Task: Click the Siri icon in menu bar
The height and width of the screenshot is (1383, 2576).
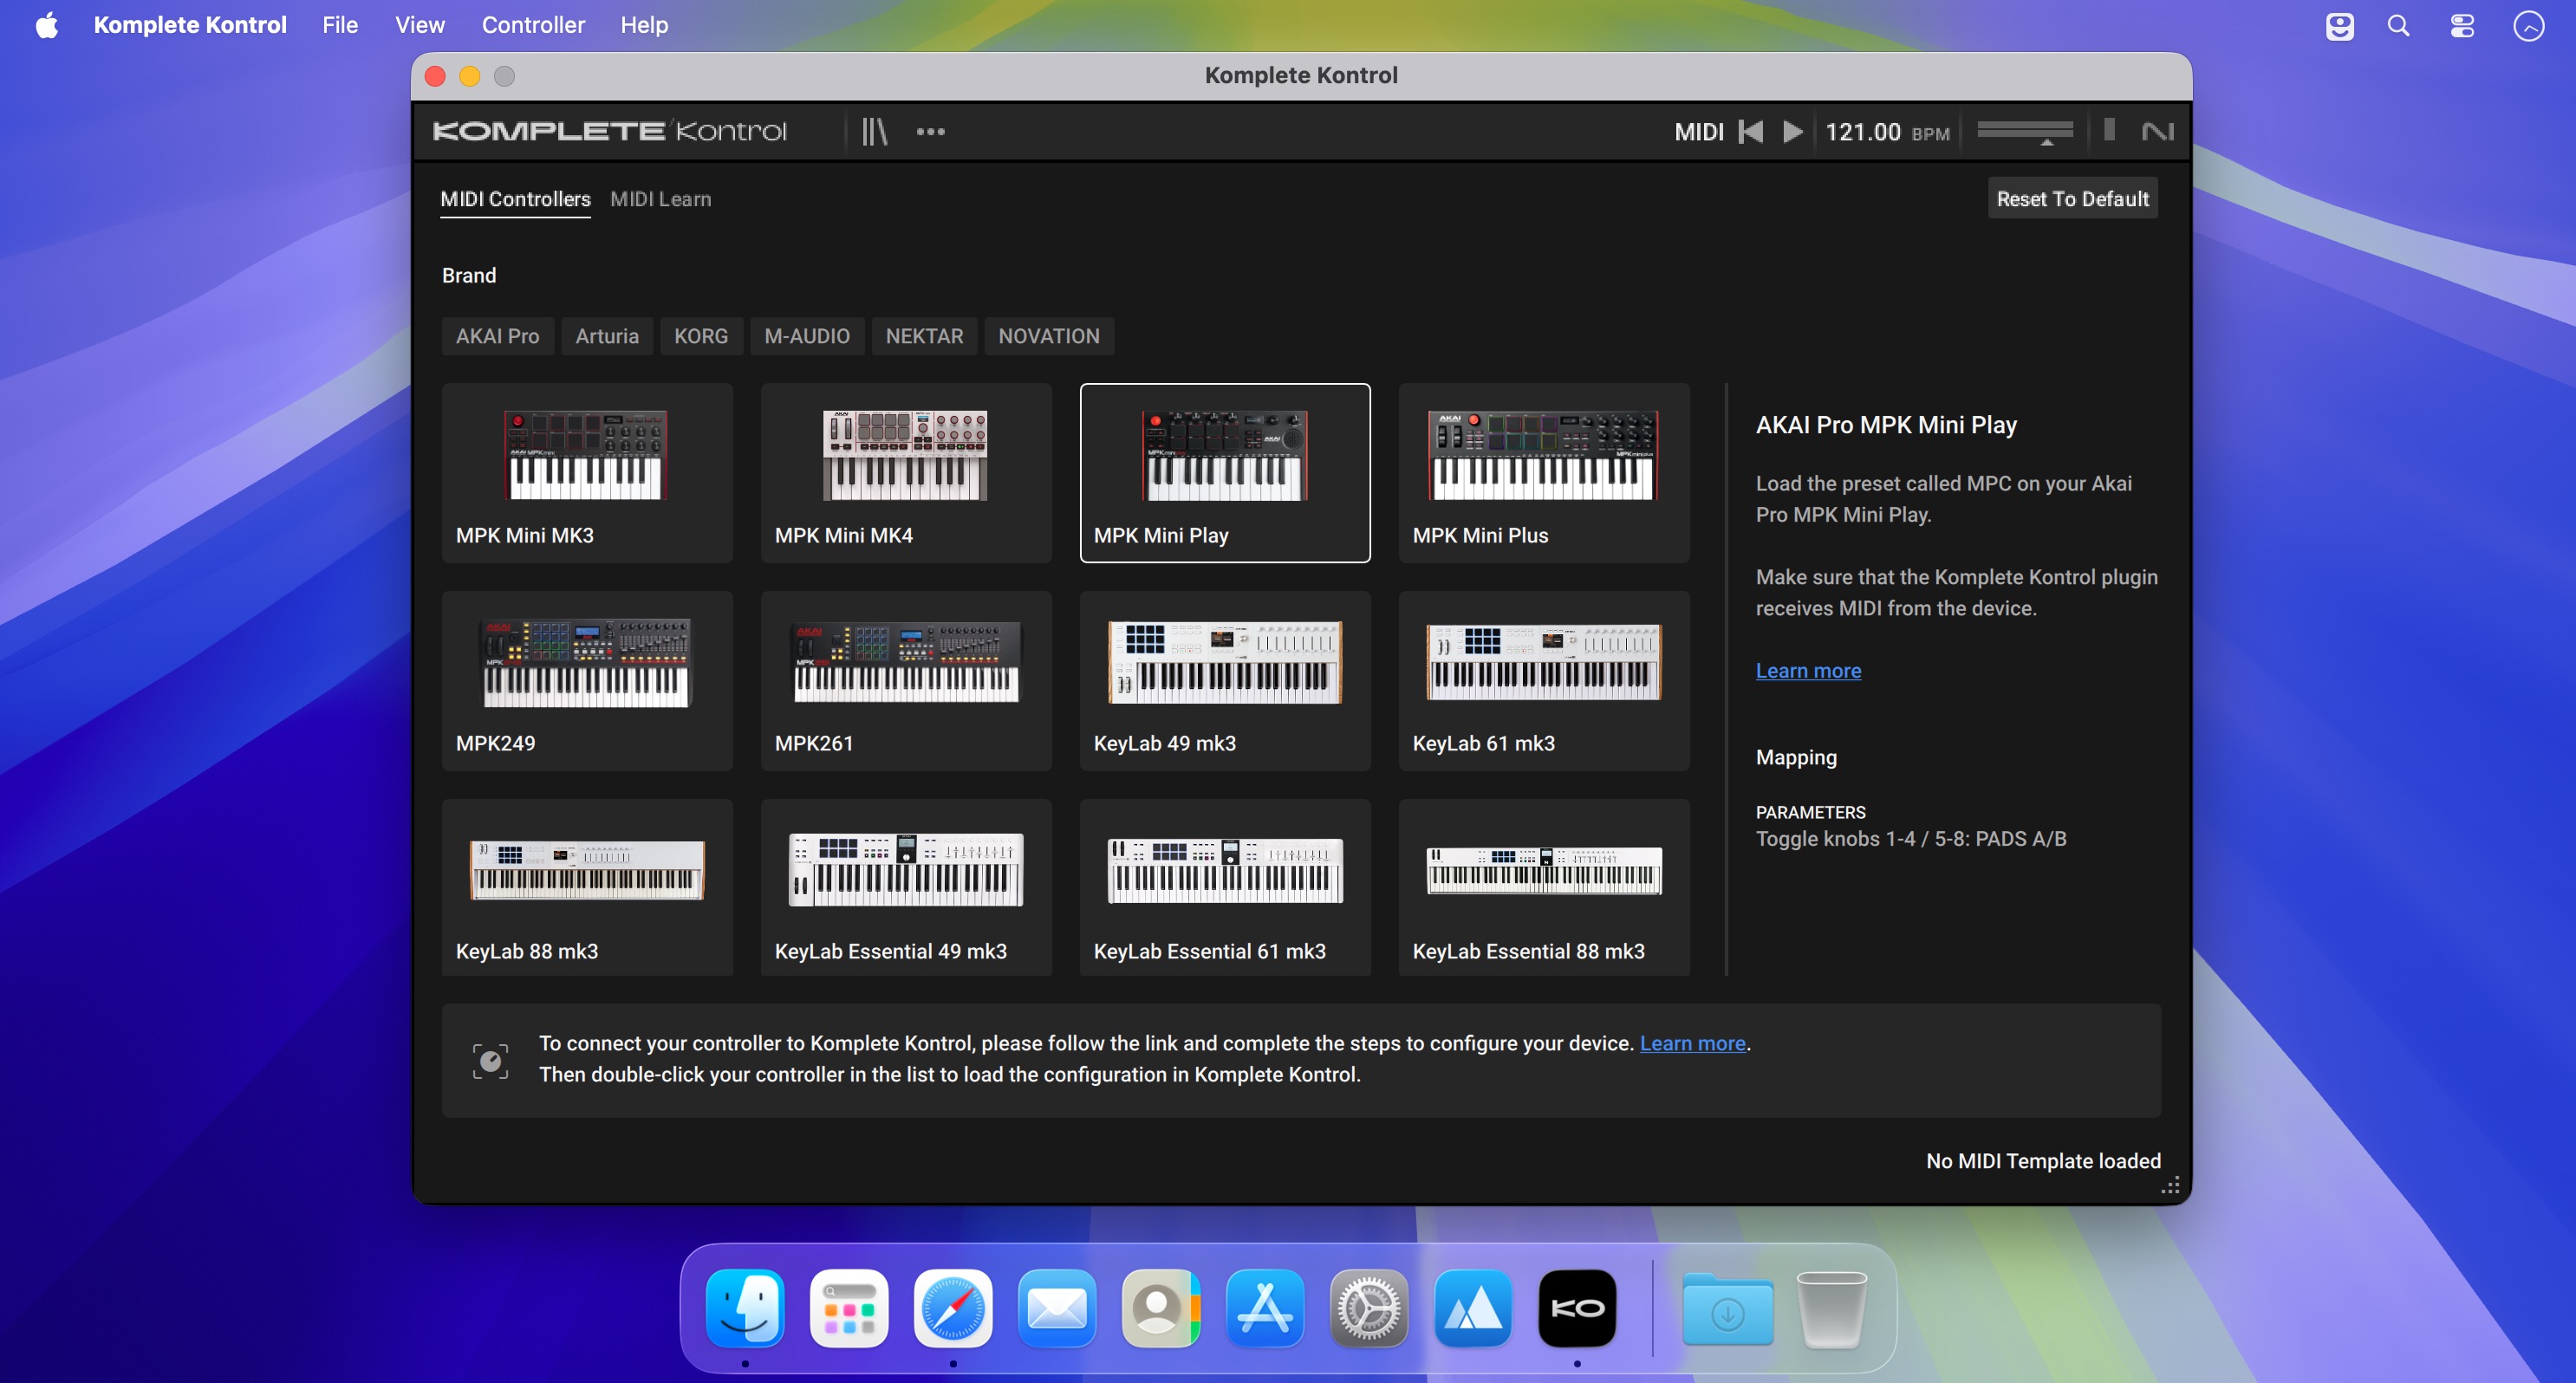Action: 2529,25
